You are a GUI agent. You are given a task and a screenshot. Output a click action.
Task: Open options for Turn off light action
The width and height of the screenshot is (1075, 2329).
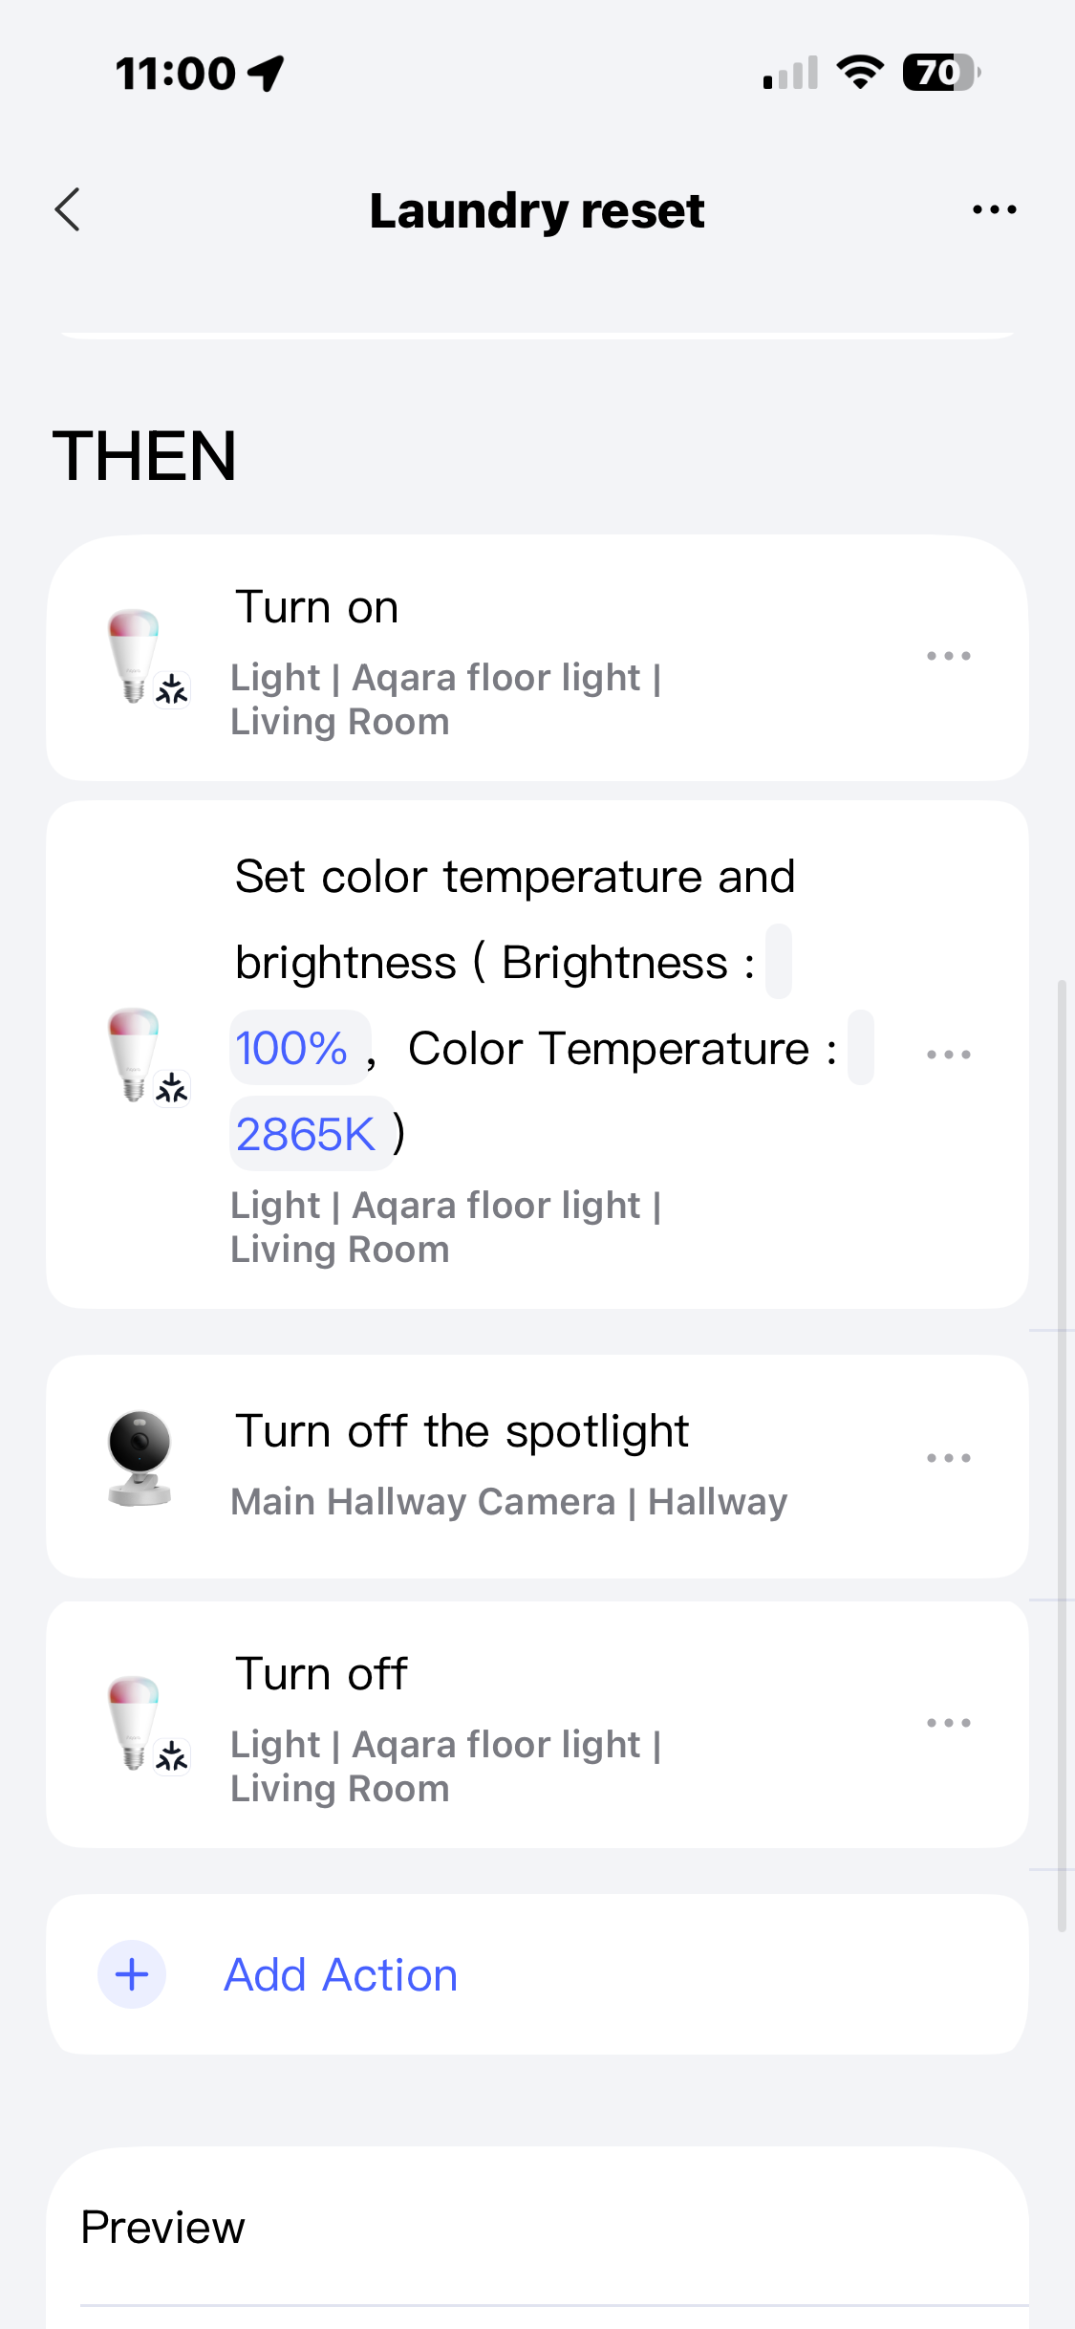click(x=948, y=1723)
